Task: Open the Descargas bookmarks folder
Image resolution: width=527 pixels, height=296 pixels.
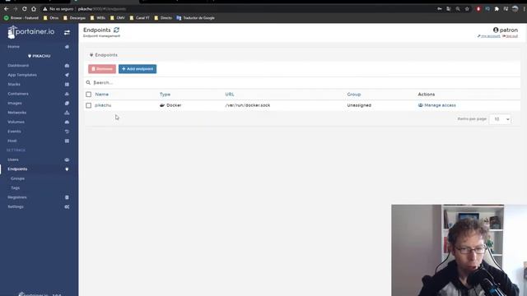Action: click(74, 18)
